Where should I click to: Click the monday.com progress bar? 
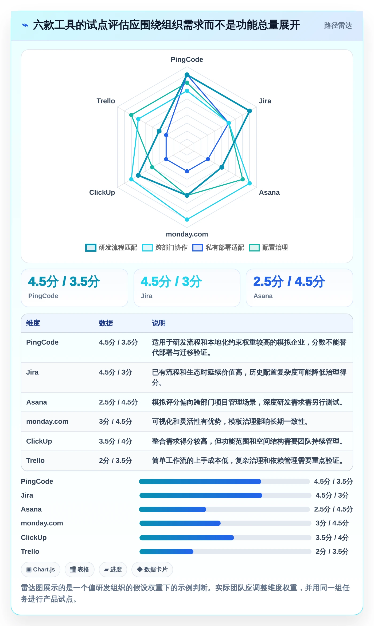coord(225,523)
